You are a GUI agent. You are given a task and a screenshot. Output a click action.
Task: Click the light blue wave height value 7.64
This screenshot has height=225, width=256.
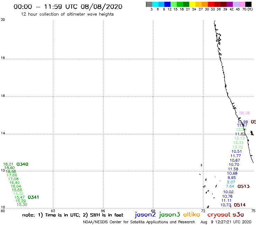tap(230, 186)
